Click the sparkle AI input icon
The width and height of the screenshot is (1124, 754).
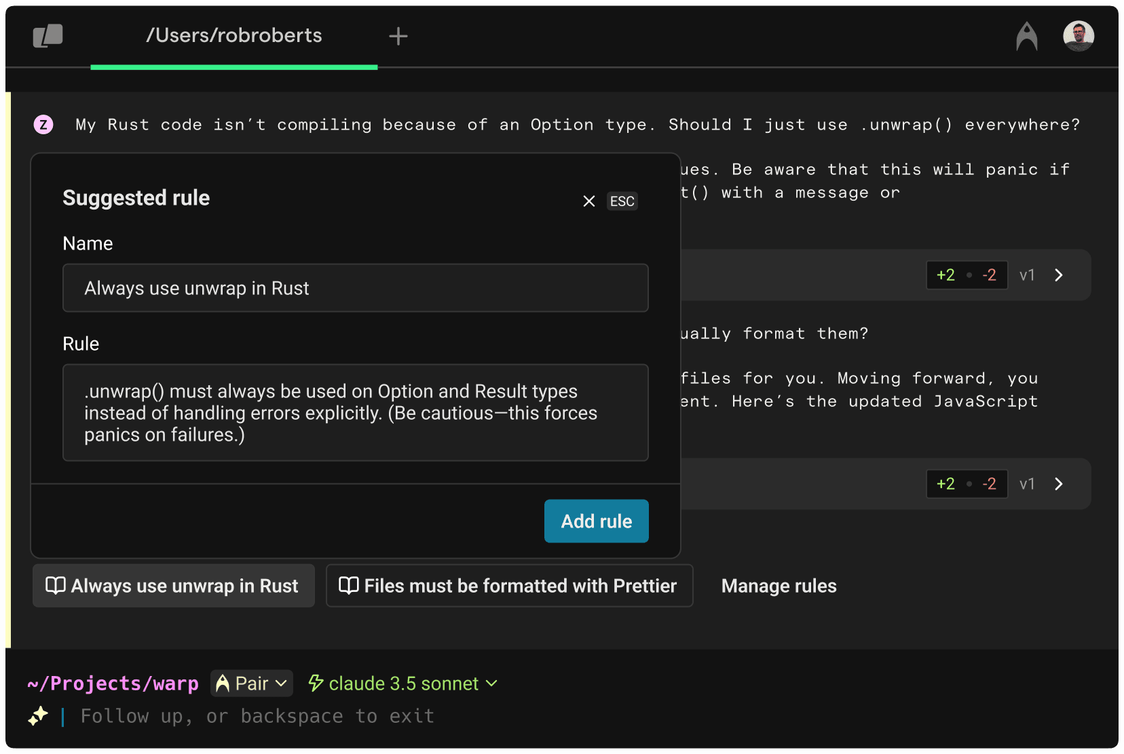tap(38, 716)
